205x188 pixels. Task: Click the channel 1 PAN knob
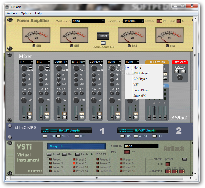[x=24, y=100]
